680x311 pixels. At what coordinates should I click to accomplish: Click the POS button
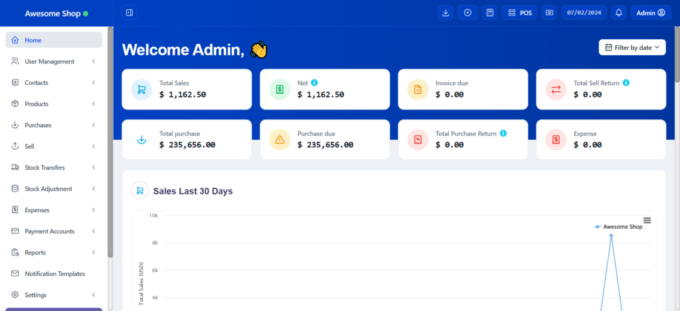click(519, 13)
